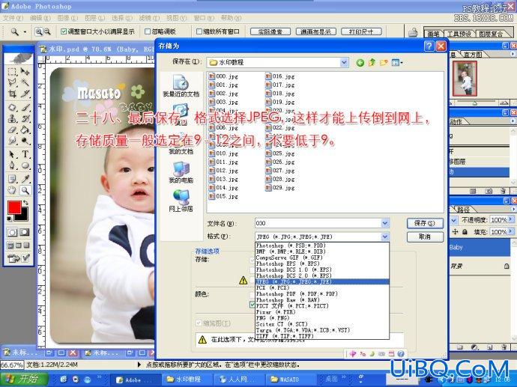The image size is (517, 387).
Task: Create a new folder in save dialog
Action: coord(384,62)
